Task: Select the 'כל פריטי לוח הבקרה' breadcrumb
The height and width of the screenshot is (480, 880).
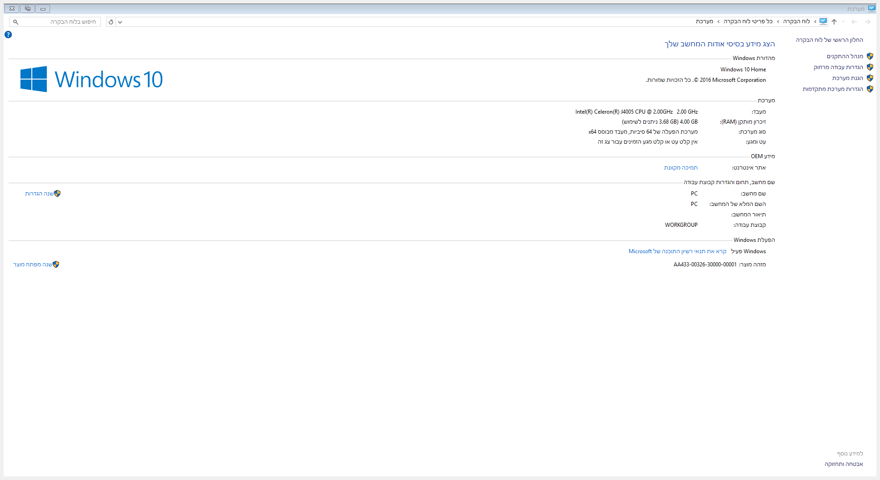Action: click(748, 21)
